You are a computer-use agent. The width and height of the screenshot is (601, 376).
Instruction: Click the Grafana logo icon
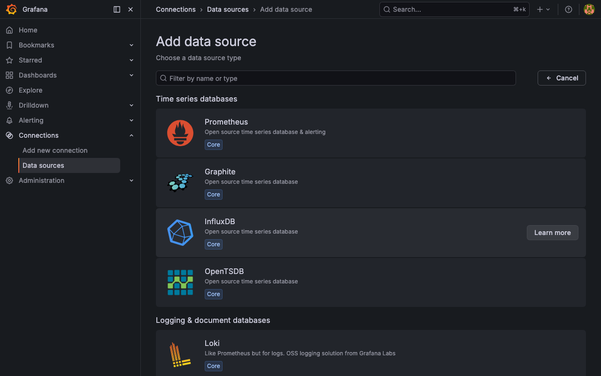[12, 9]
